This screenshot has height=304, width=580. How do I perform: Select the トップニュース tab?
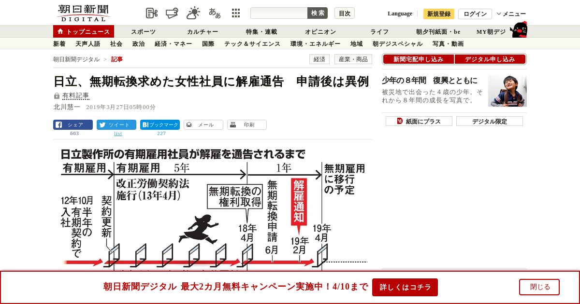pos(84,31)
